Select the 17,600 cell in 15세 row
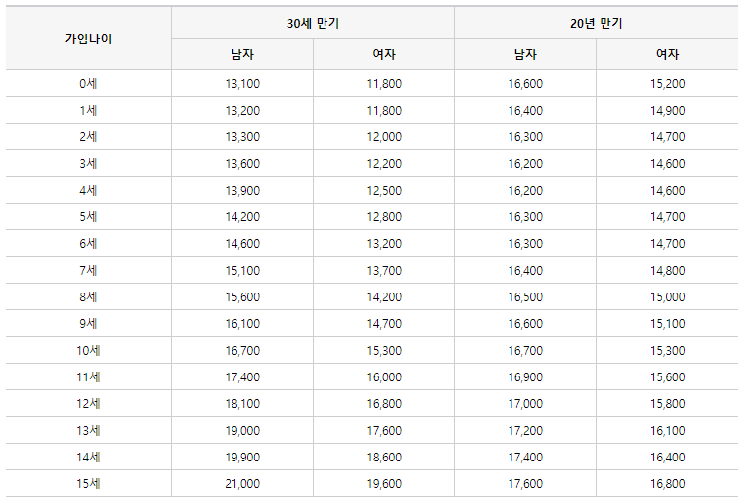 (x=525, y=483)
